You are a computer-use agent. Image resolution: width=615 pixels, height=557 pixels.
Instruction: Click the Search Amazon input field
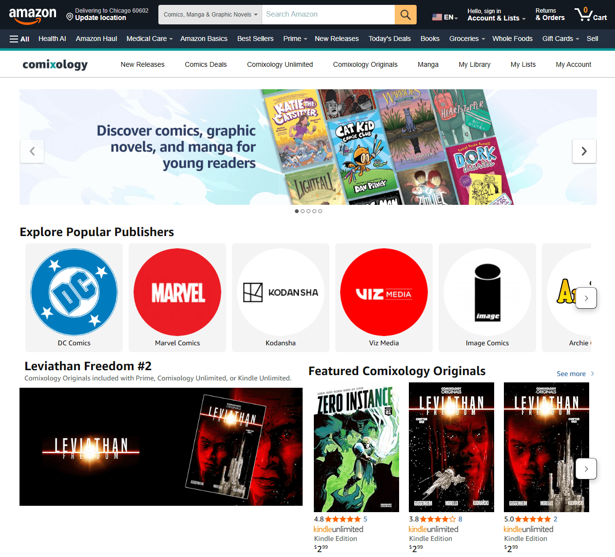tap(328, 15)
